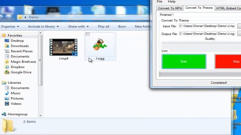This screenshot has width=241, height=135.
Task: Open the Music library icon
Action: (x=7, y=93)
